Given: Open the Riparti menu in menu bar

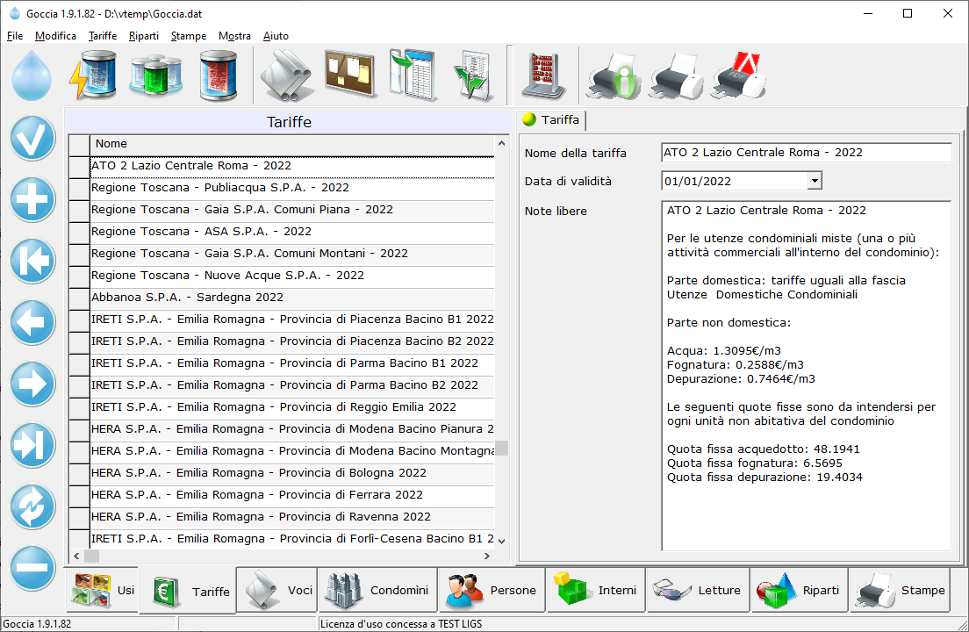Looking at the screenshot, I should (144, 36).
